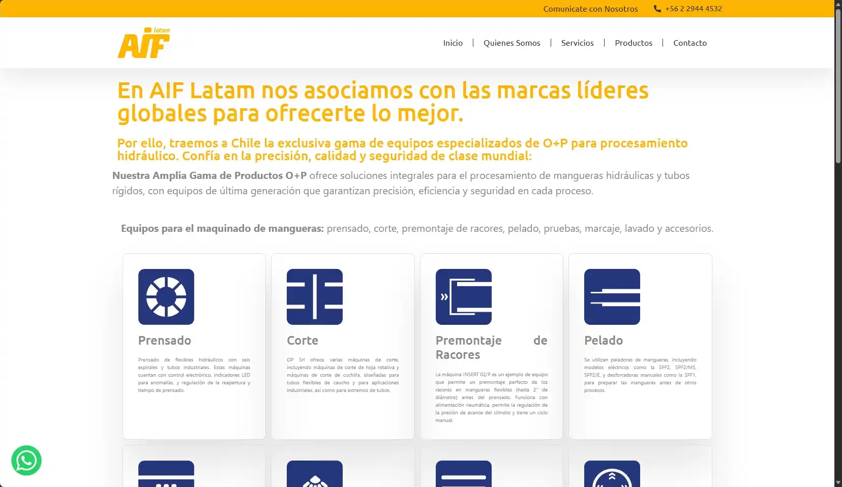
Task: Open the Inicio menu item
Action: pos(453,43)
